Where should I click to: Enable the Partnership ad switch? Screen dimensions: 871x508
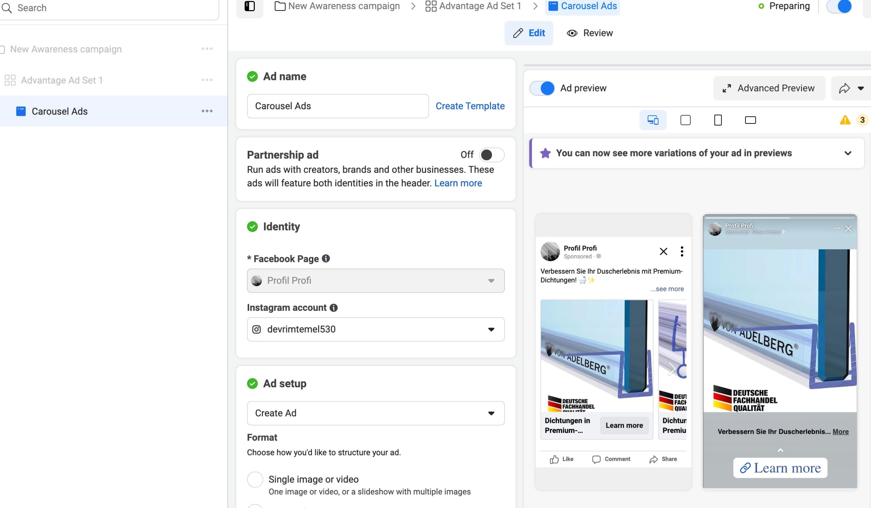click(x=492, y=155)
